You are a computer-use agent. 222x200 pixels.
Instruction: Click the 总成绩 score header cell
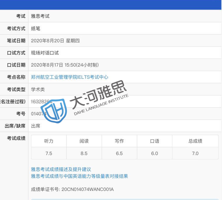pyautogui.click(x=195, y=141)
